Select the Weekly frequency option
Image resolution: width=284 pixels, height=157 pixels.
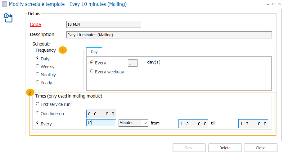click(x=37, y=66)
